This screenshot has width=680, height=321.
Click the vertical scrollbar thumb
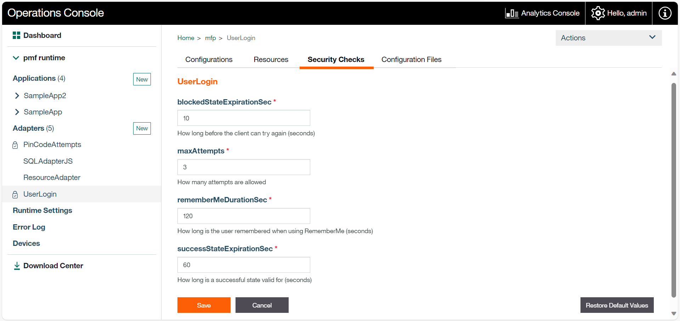674,190
